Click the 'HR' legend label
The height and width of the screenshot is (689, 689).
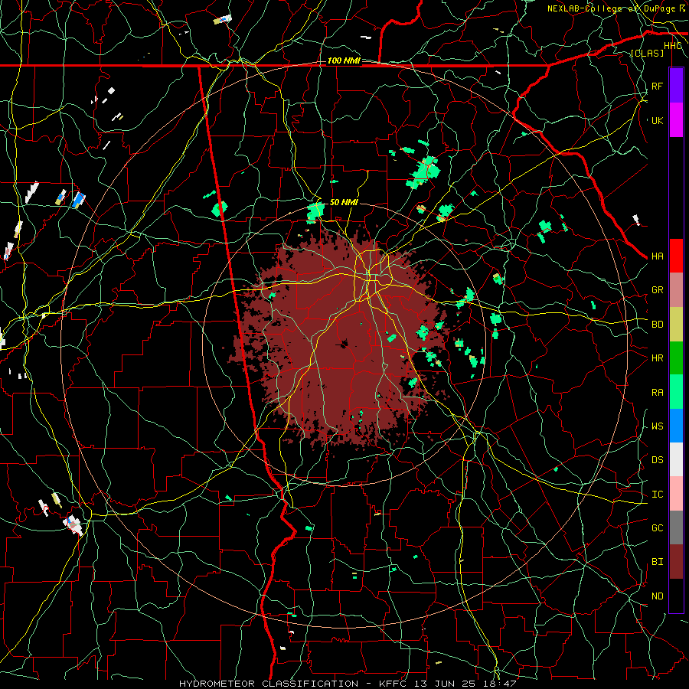click(657, 358)
